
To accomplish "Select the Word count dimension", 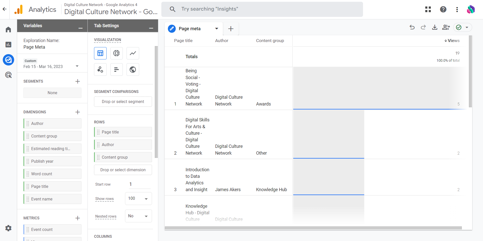I will [52, 174].
